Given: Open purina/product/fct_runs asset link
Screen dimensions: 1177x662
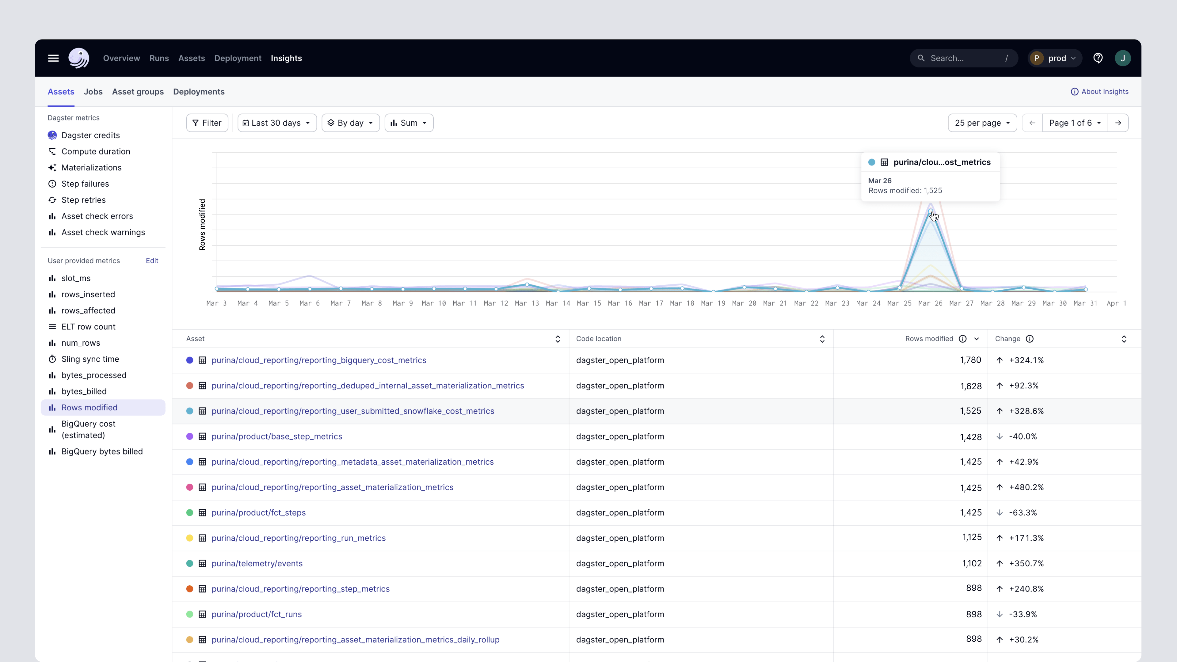Looking at the screenshot, I should click(x=256, y=614).
